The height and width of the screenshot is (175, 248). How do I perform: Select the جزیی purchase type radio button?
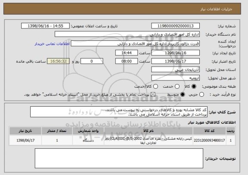tap(201, 95)
